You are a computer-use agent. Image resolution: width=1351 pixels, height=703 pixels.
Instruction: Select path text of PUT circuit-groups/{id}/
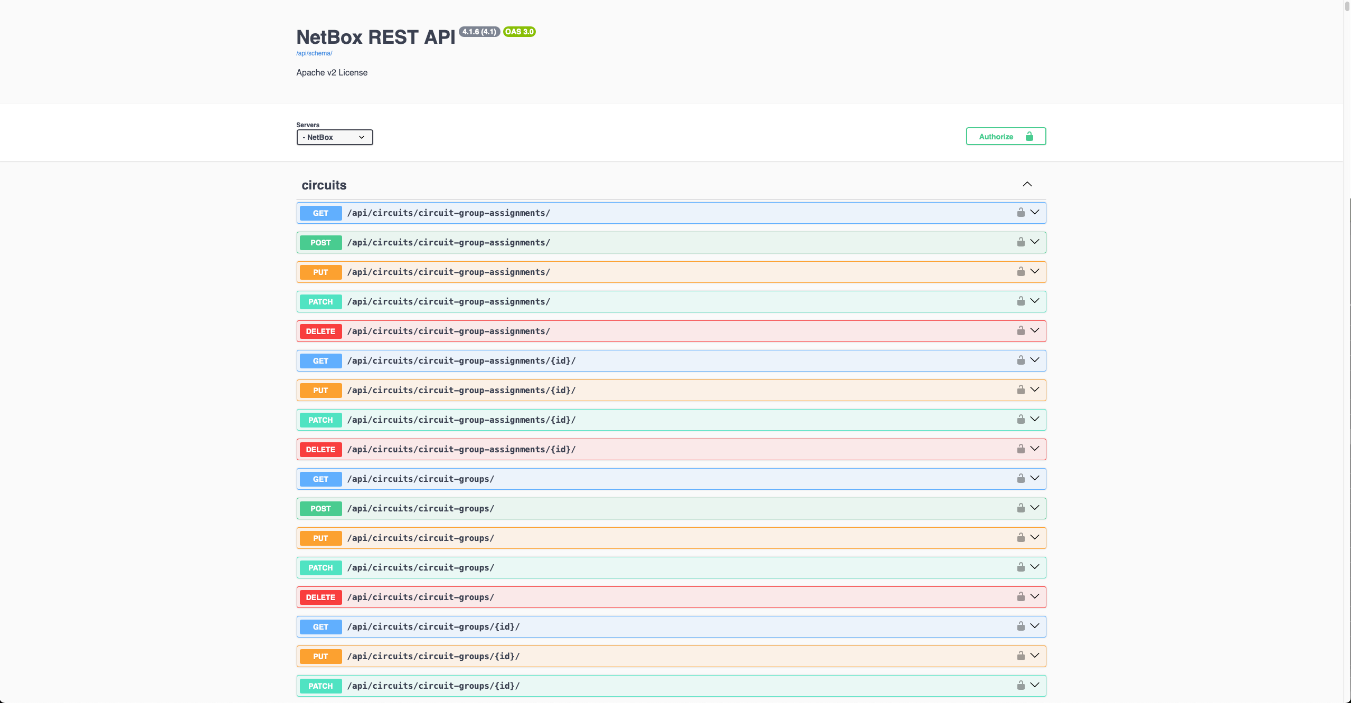pyautogui.click(x=433, y=656)
